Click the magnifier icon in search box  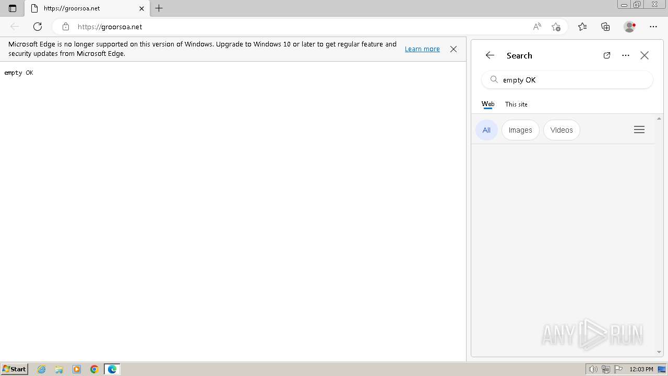(x=494, y=80)
